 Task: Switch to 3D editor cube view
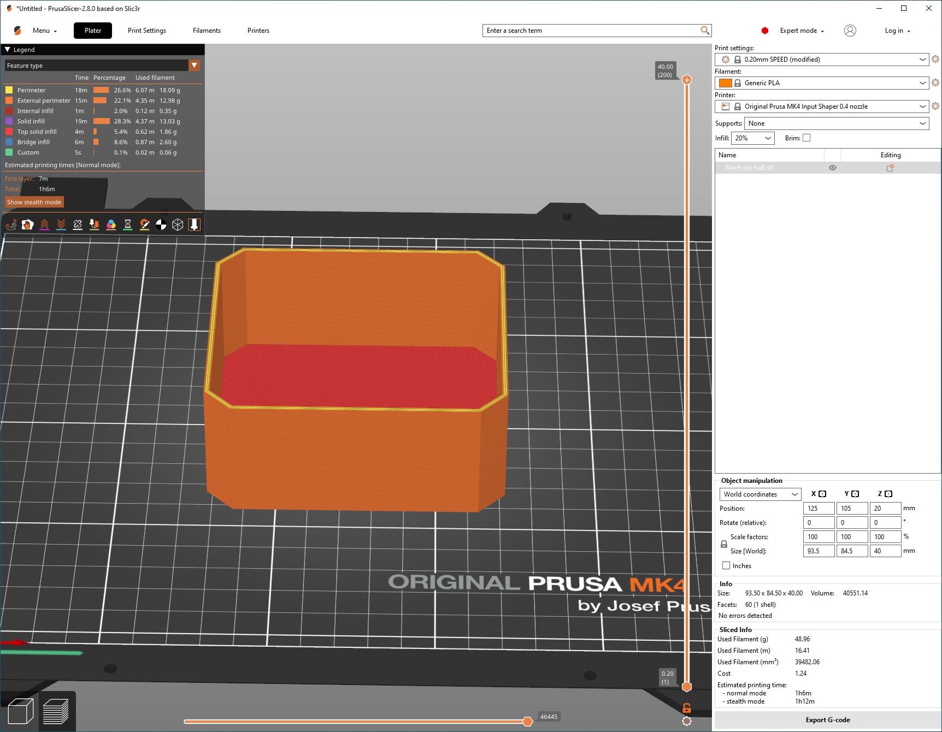(21, 711)
